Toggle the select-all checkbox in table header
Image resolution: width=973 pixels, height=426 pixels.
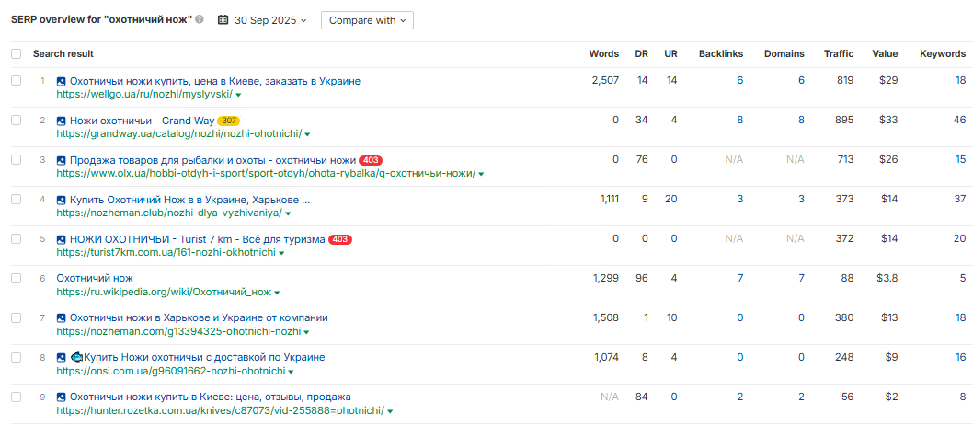[17, 54]
